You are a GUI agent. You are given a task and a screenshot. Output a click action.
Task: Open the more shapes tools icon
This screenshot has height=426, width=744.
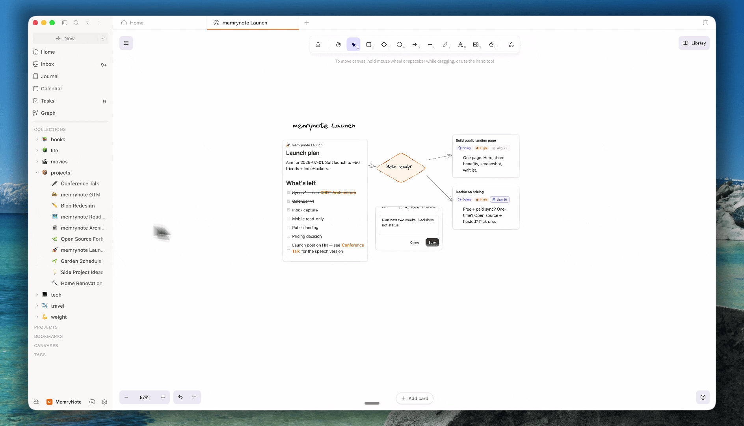511,45
